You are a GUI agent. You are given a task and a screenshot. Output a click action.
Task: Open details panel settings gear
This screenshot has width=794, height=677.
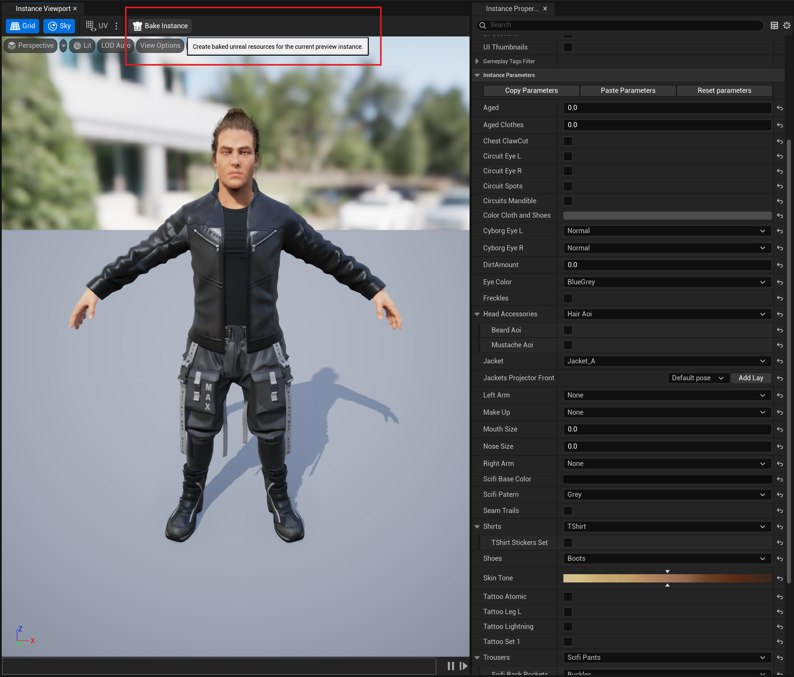tap(786, 25)
